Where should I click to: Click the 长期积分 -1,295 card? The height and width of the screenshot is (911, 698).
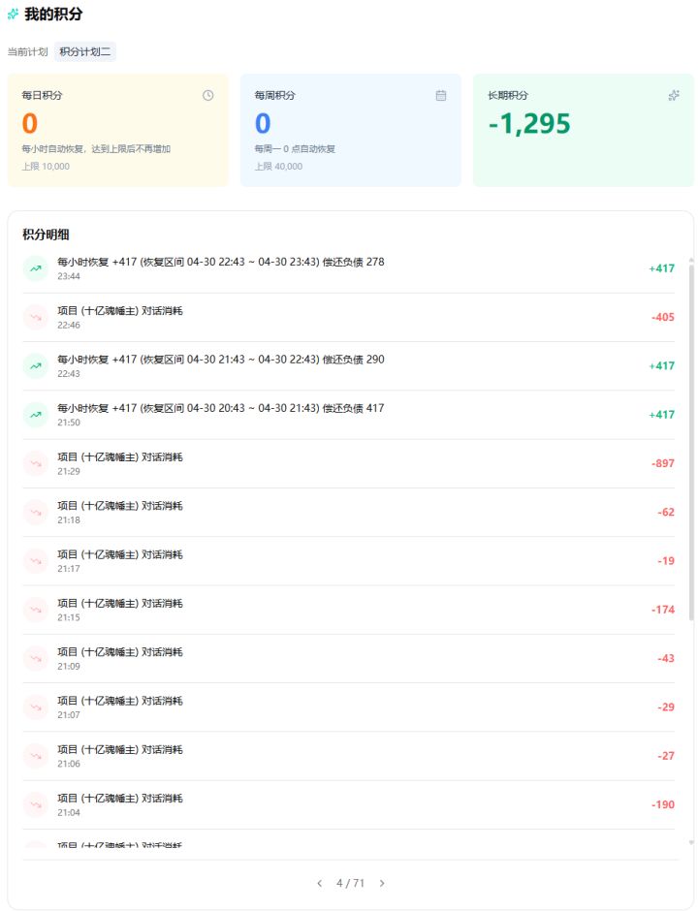click(583, 130)
